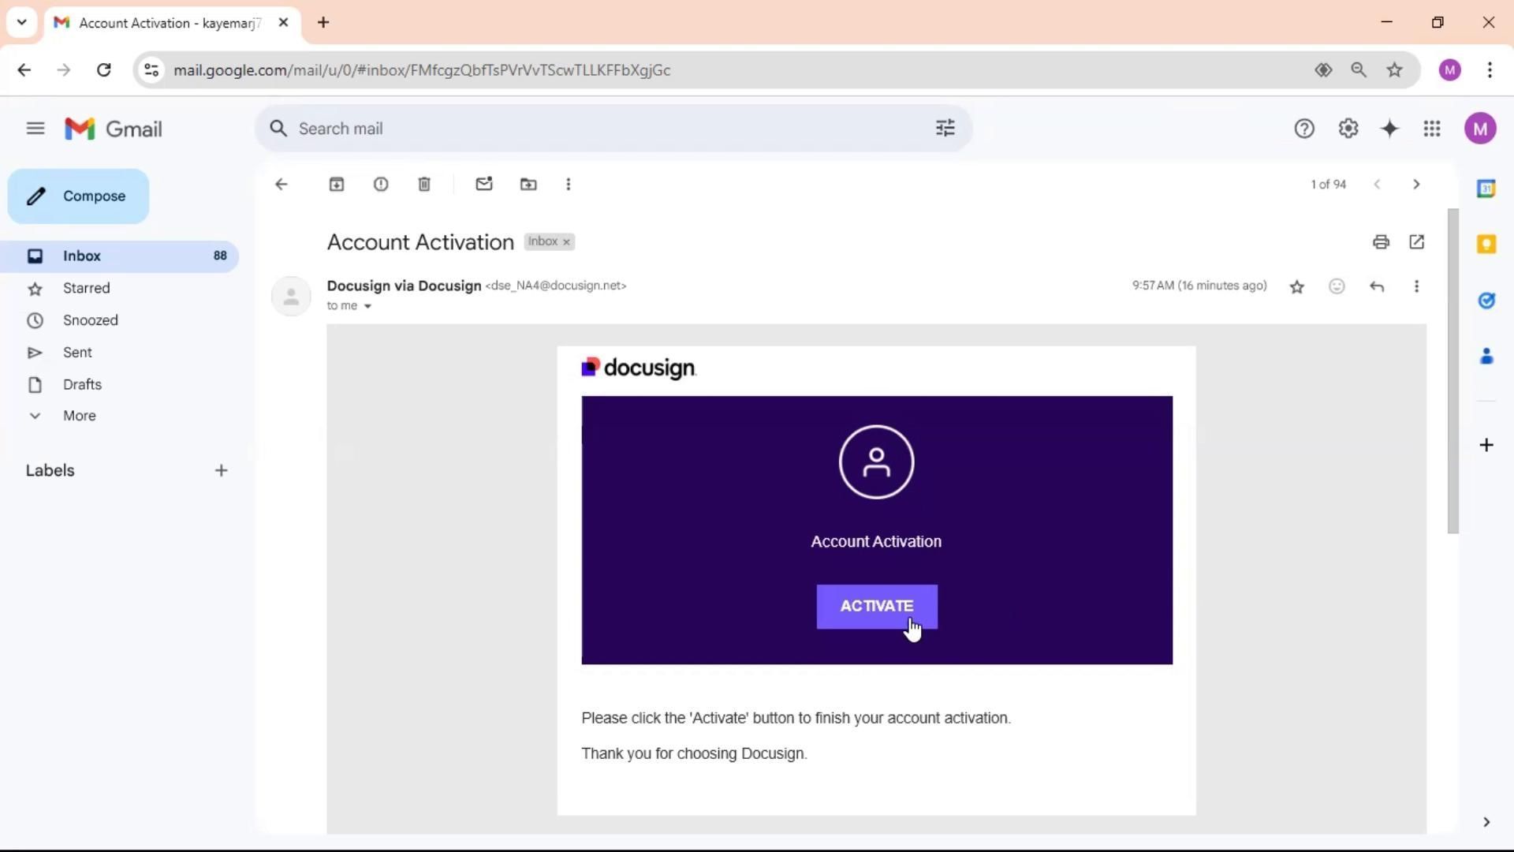This screenshot has height=852, width=1514.
Task: Expand the 'to me' recipient details
Action: 367,306
